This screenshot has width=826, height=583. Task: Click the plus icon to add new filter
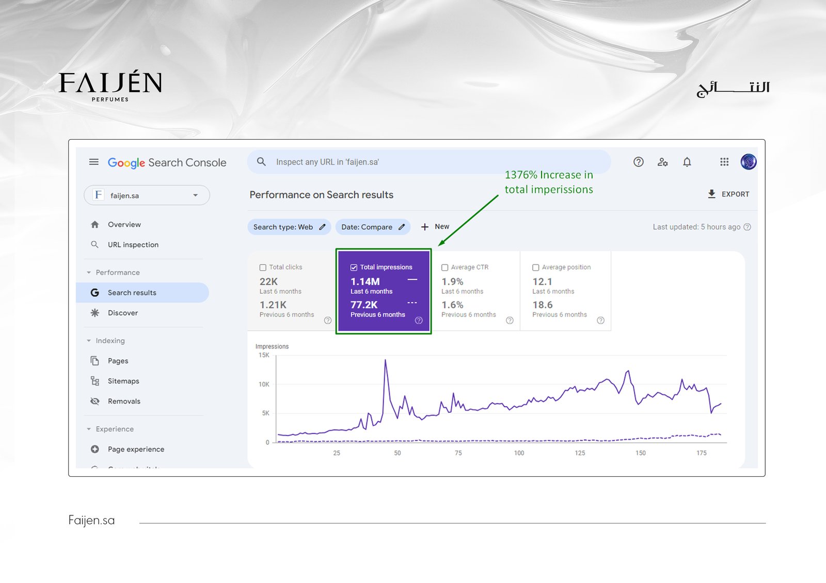[425, 227]
